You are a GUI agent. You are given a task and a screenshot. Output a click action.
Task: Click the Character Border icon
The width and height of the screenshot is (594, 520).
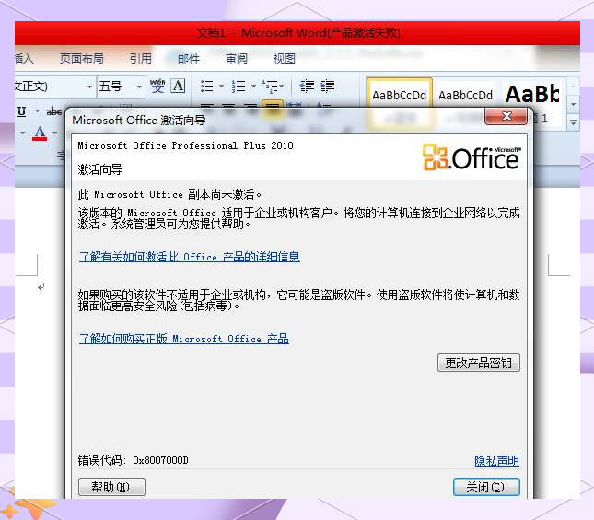pyautogui.click(x=178, y=86)
